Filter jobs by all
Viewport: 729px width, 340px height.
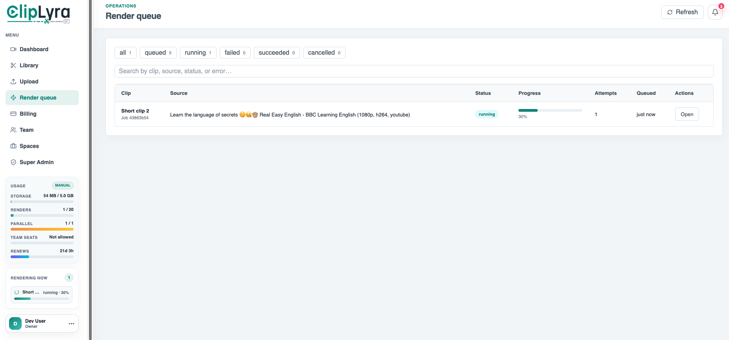pos(126,53)
